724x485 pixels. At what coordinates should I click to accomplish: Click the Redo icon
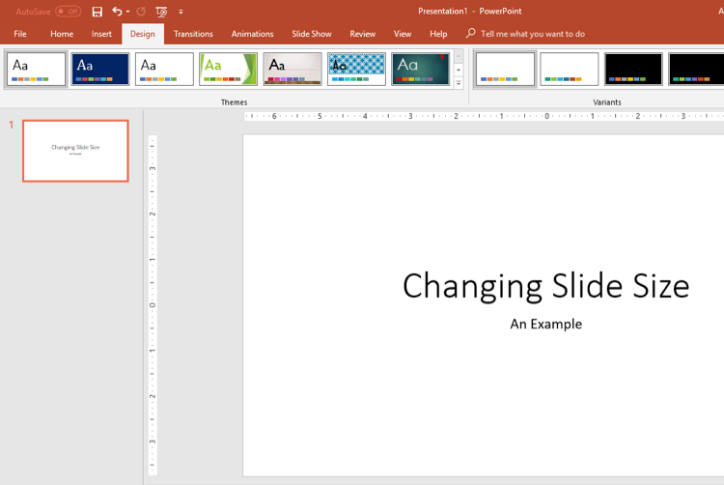[x=141, y=12]
